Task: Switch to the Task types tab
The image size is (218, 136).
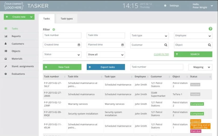Action: 66,18
